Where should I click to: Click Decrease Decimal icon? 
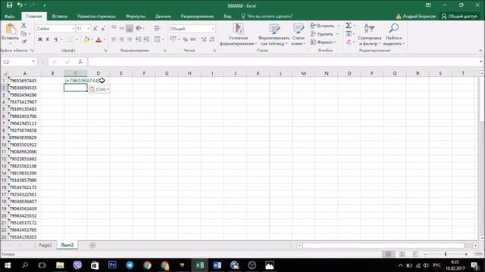click(212, 39)
